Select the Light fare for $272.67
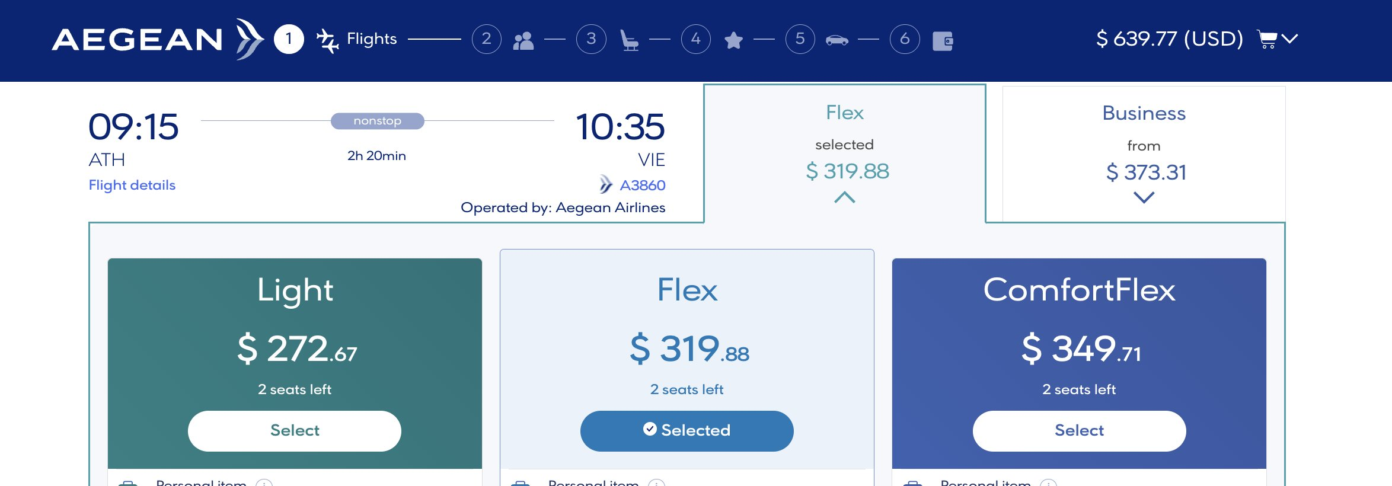This screenshot has height=486, width=1392. (x=294, y=430)
